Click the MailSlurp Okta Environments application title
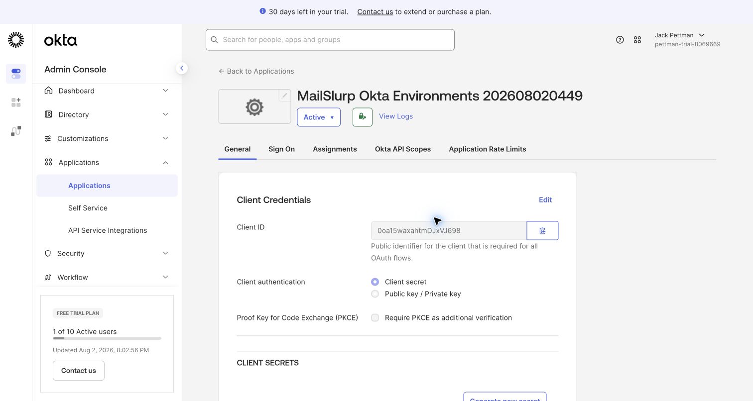The height and width of the screenshot is (401, 753). pos(440,96)
